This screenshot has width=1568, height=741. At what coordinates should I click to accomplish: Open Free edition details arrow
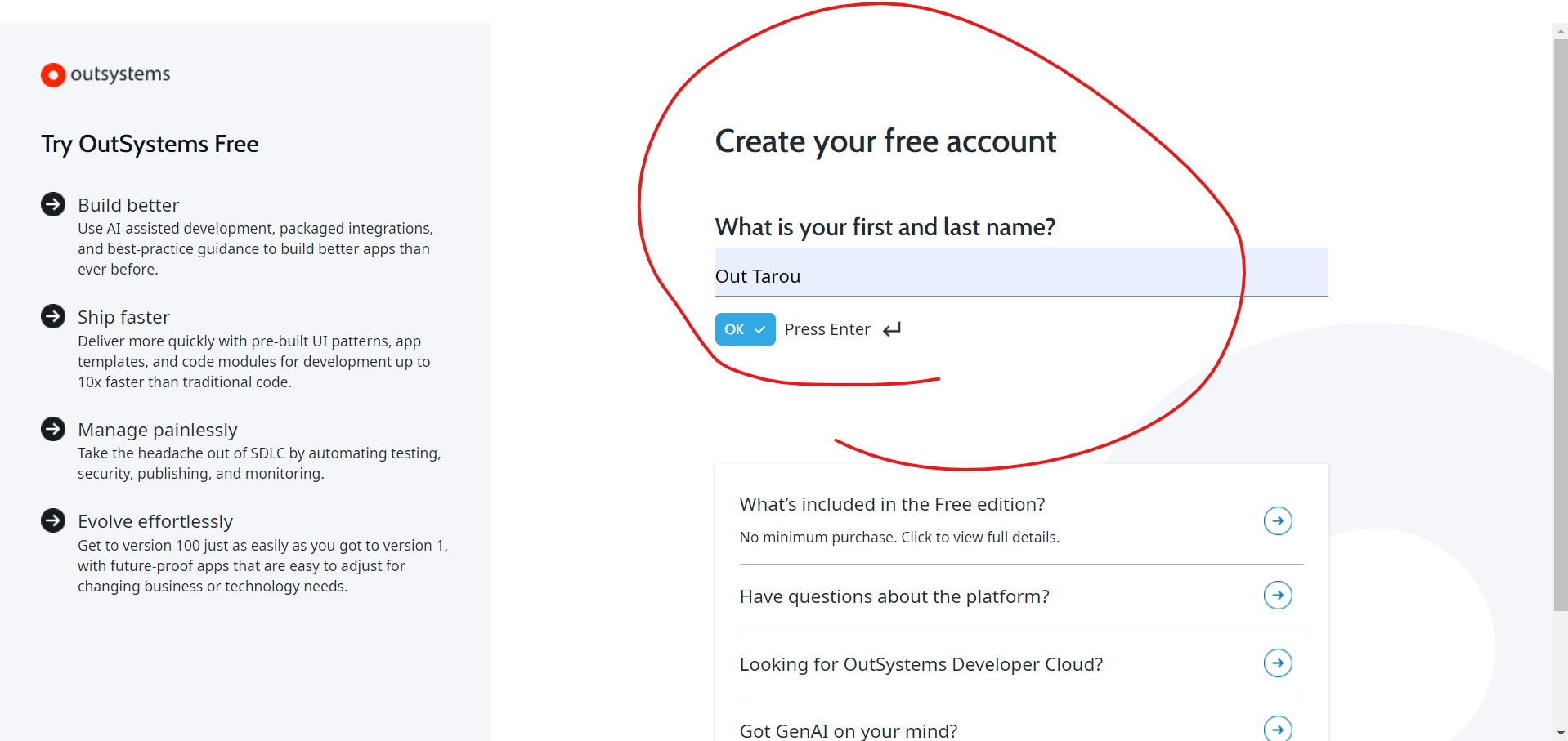tap(1278, 520)
